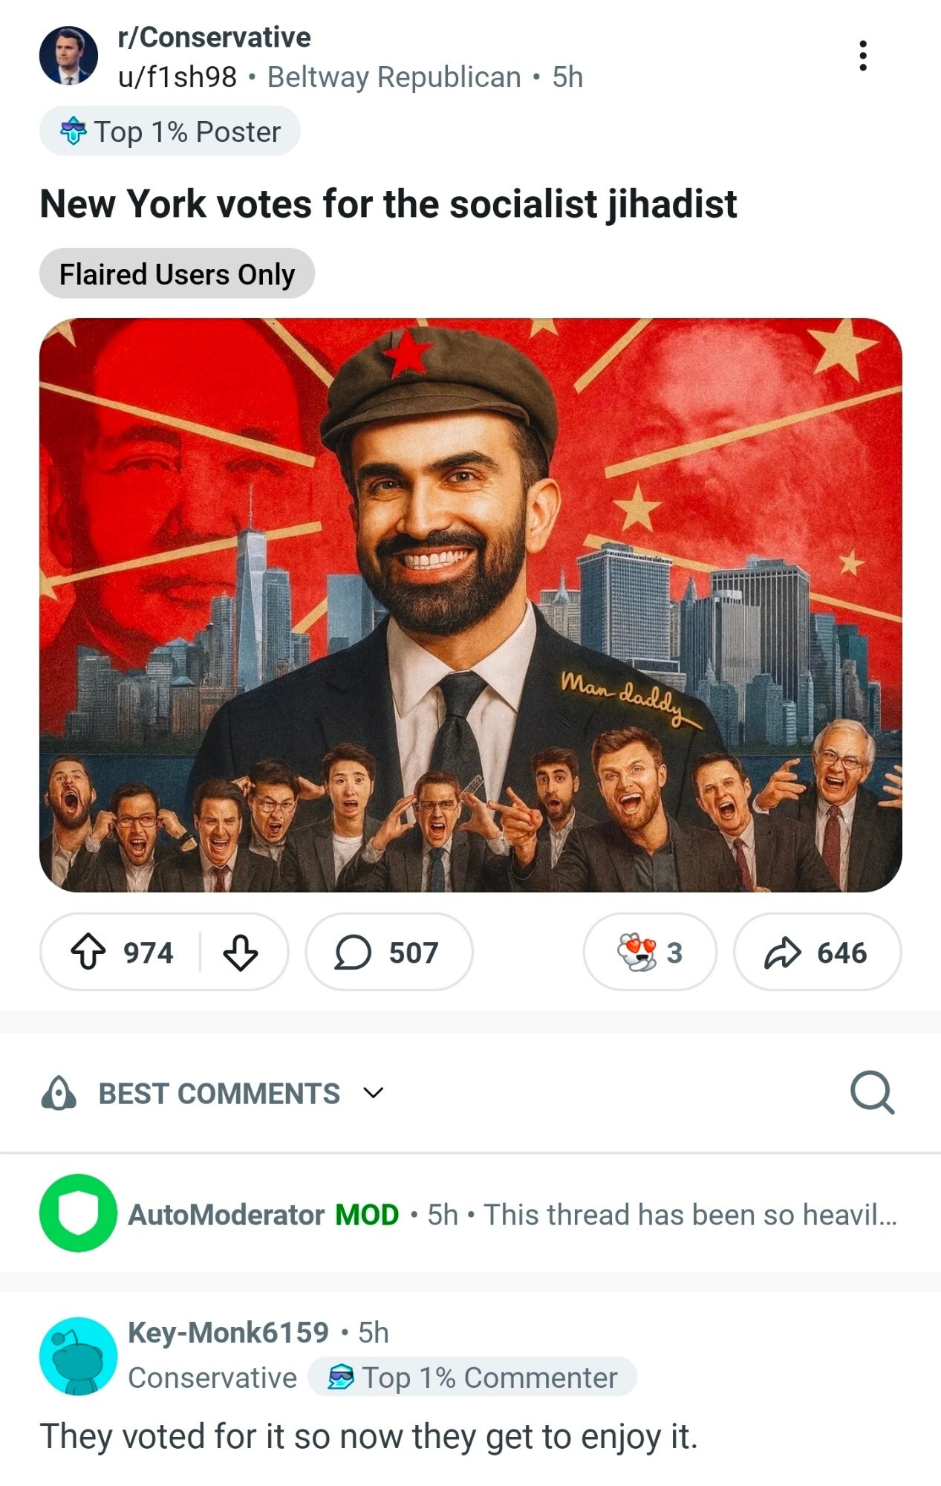Viewport: 941px width, 1486px height.
Task: Tap the rocket icon beside Best Comments
Action: (59, 1093)
